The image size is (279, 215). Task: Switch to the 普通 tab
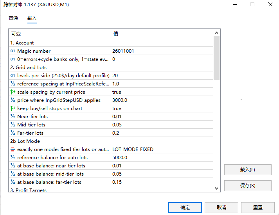(13, 18)
